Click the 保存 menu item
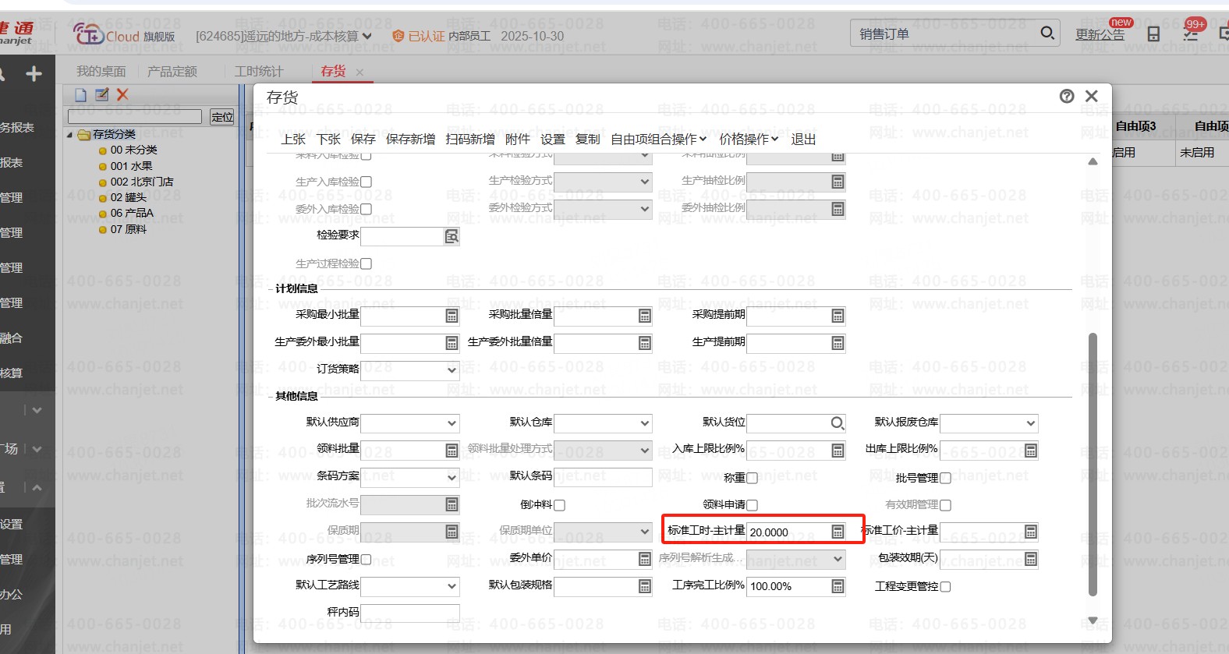 tap(363, 139)
